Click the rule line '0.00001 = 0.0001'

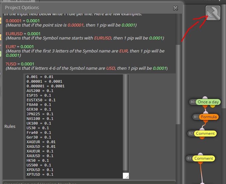click(x=44, y=81)
